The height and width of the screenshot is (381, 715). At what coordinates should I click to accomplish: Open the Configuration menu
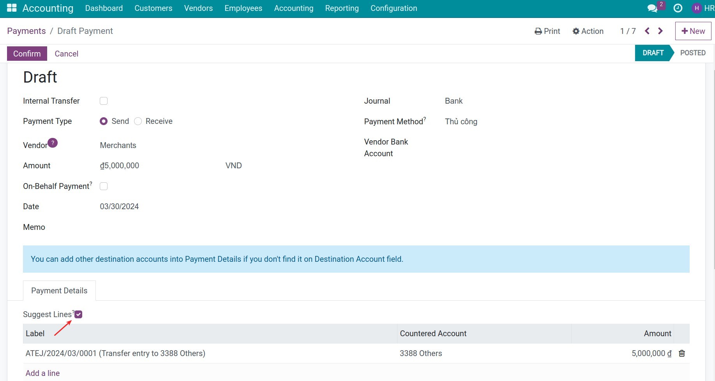pos(394,8)
